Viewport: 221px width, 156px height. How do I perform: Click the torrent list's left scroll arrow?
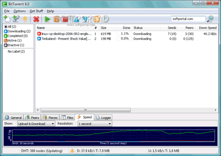tap(38, 110)
